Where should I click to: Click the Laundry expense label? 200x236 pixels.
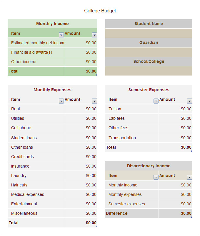(19, 176)
